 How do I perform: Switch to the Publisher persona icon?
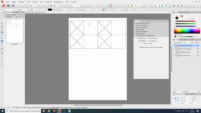pos(4,6)
